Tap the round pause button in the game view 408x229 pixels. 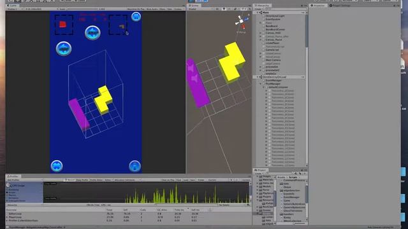coord(136,17)
